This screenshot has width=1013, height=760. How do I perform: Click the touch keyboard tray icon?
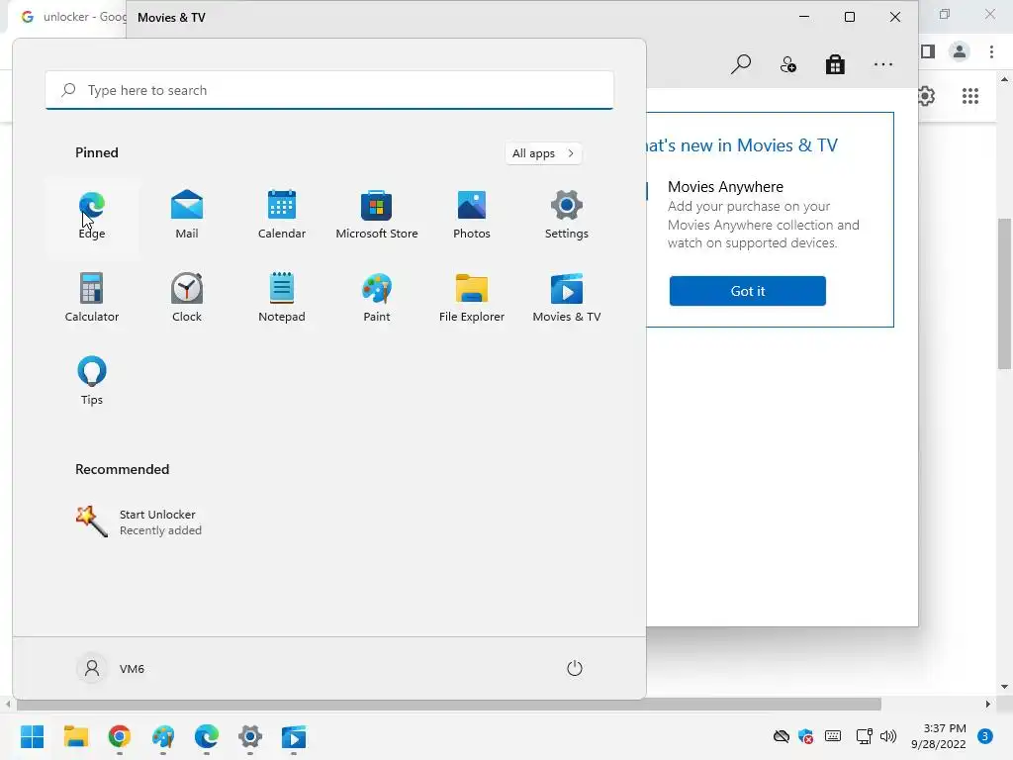(833, 736)
